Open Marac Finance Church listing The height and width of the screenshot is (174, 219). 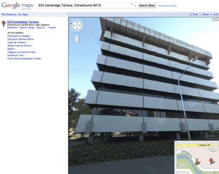(x=19, y=46)
